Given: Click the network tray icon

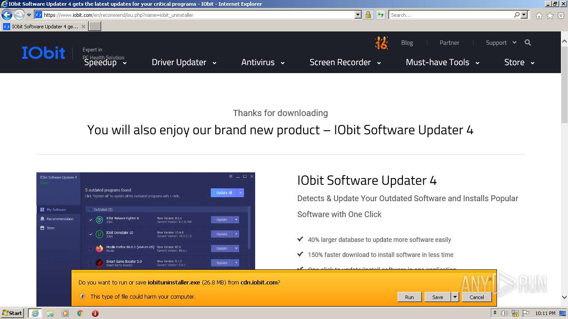Looking at the screenshot, I should click(515, 313).
